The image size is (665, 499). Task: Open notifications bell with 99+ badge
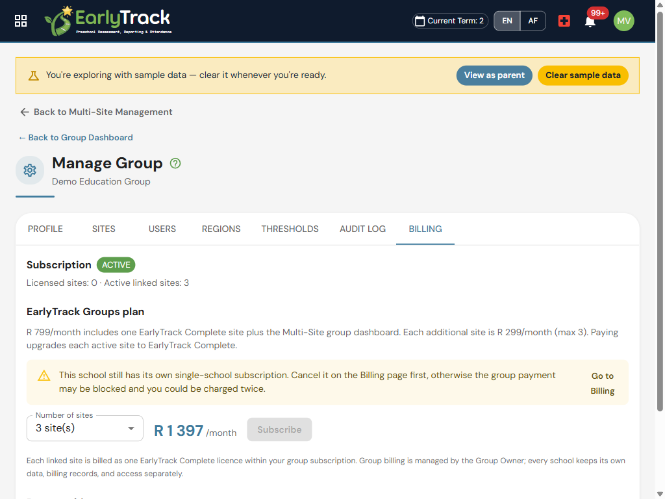tap(590, 21)
